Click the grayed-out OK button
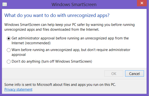This screenshot has width=149, height=96. [114, 74]
